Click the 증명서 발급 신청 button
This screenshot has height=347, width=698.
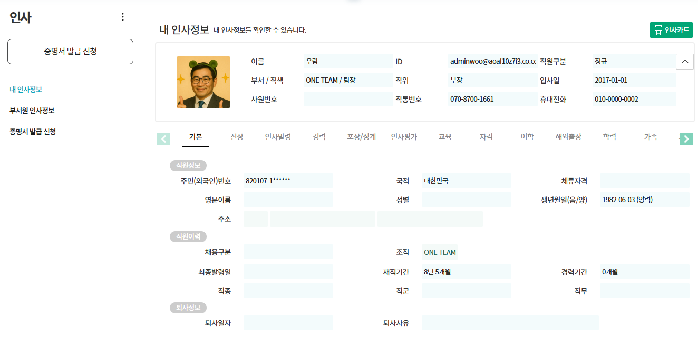[70, 51]
